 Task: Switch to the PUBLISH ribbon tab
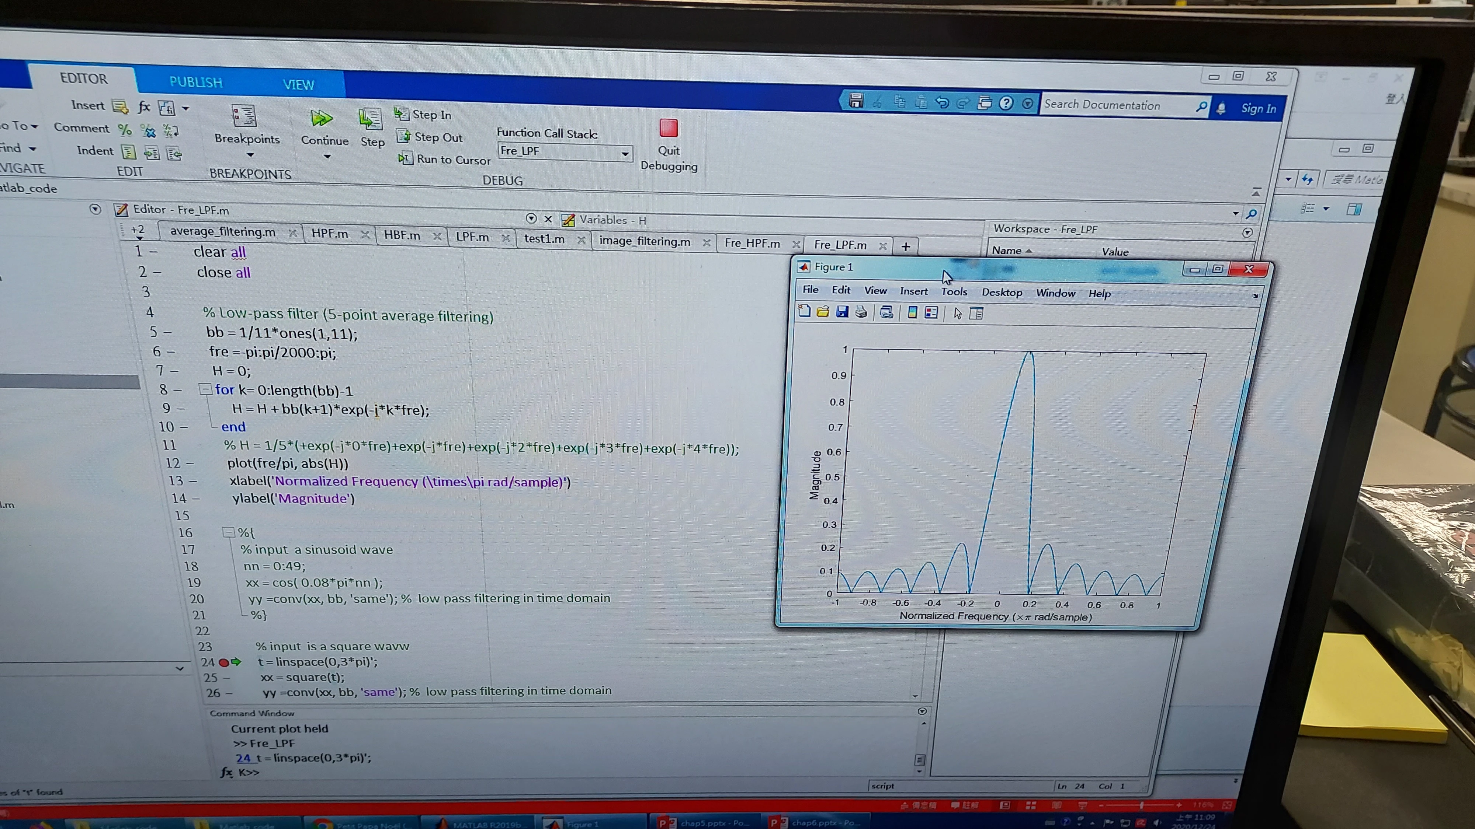195,83
